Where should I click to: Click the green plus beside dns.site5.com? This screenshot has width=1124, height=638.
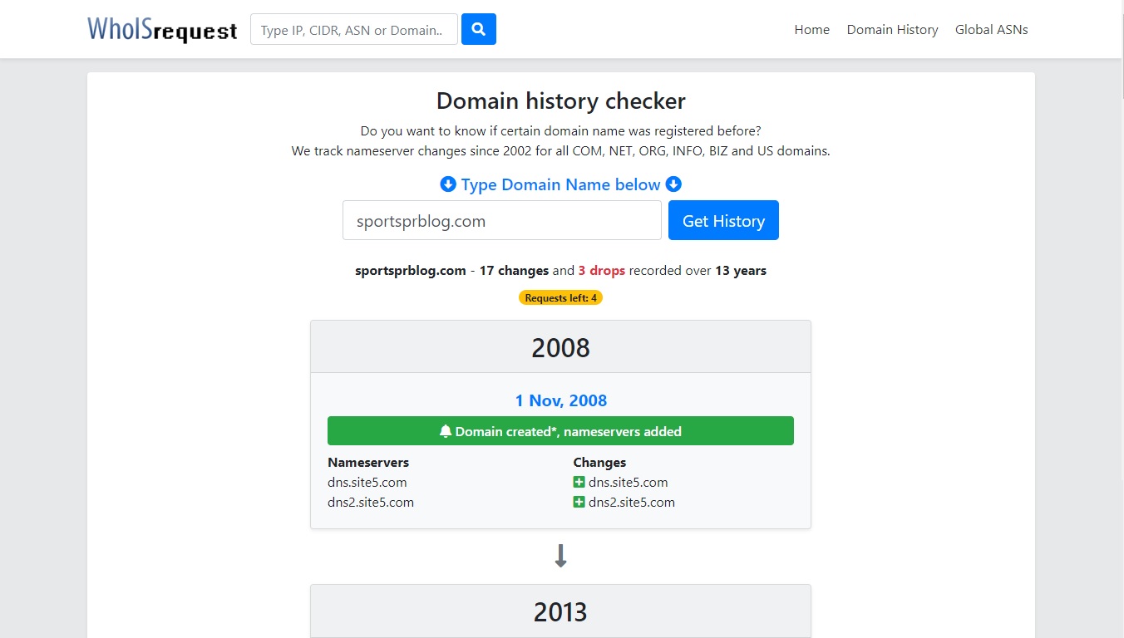click(579, 482)
